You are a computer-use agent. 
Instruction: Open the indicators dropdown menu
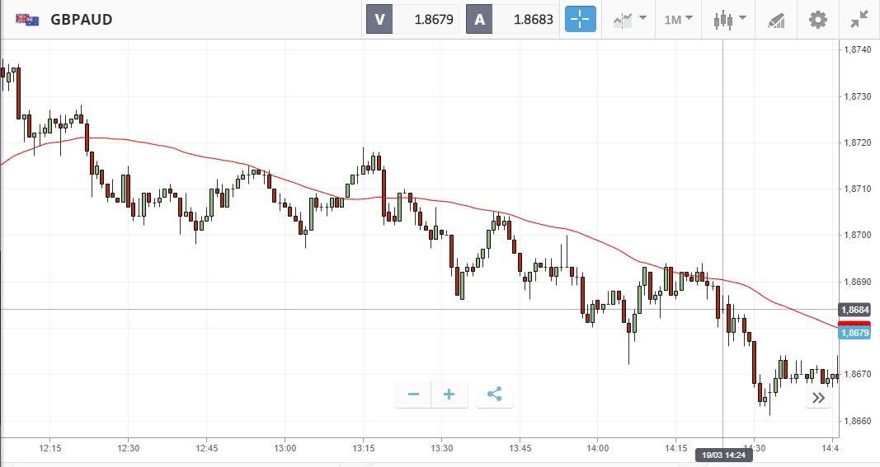click(628, 20)
